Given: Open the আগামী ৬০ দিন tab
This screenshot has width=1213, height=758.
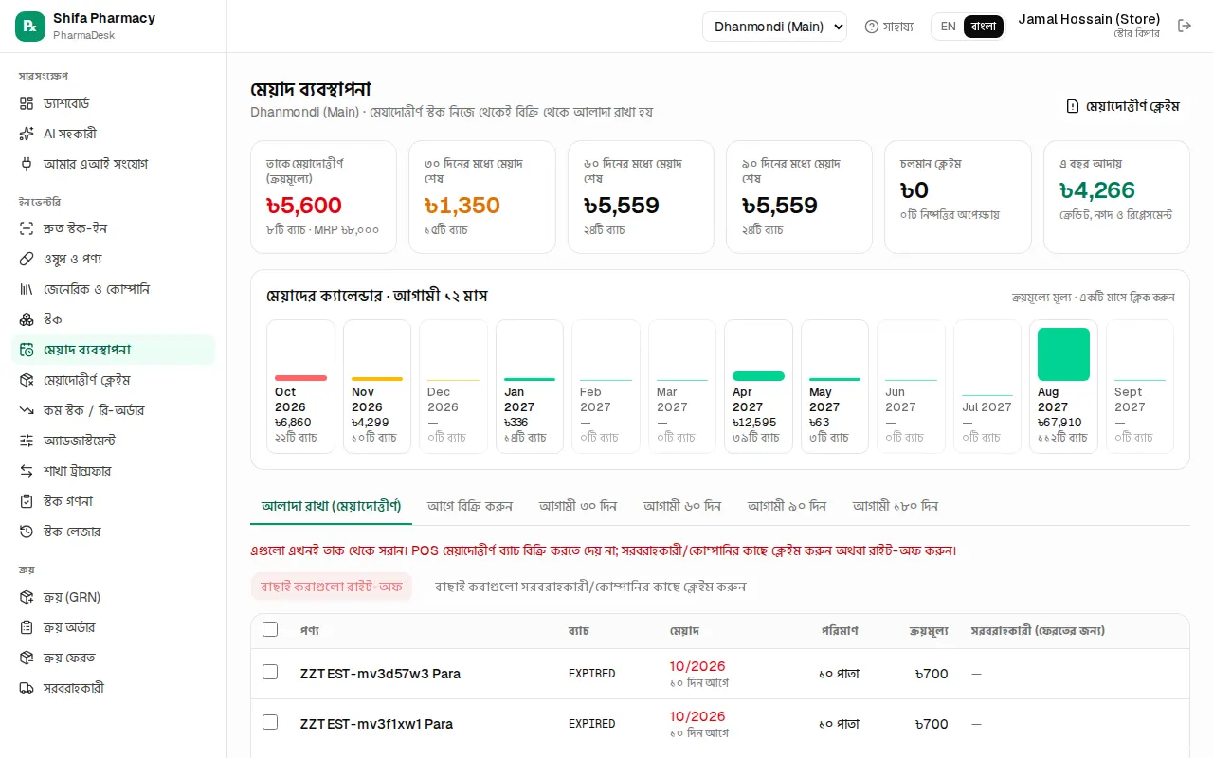Looking at the screenshot, I should point(682,506).
